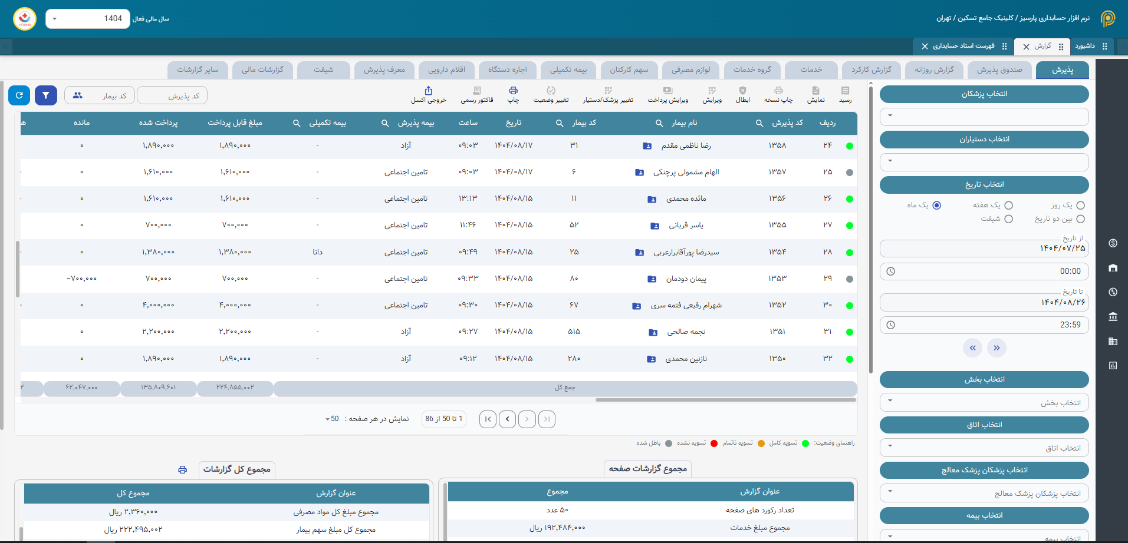Open patient folder icon for رضا ناظمی مقدم
Viewport: 1128px width, 543px height.
pos(647,146)
